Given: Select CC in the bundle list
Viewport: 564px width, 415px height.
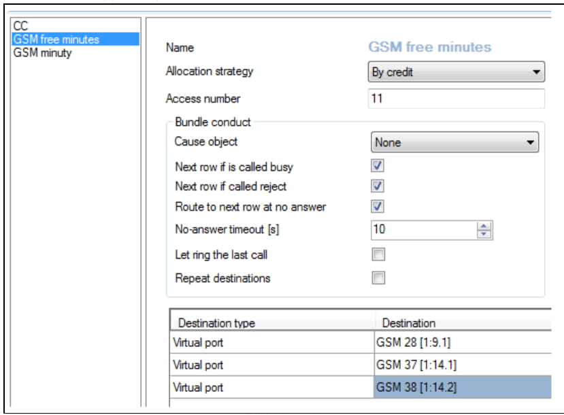Looking at the screenshot, I should tap(76, 26).
